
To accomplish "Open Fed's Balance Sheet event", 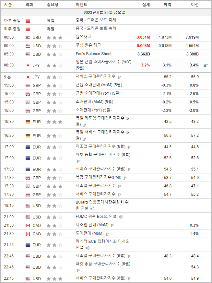I will click(x=93, y=54).
